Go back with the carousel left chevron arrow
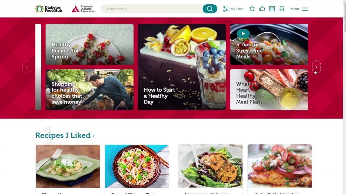This screenshot has width=346, height=194. pyautogui.click(x=26, y=67)
